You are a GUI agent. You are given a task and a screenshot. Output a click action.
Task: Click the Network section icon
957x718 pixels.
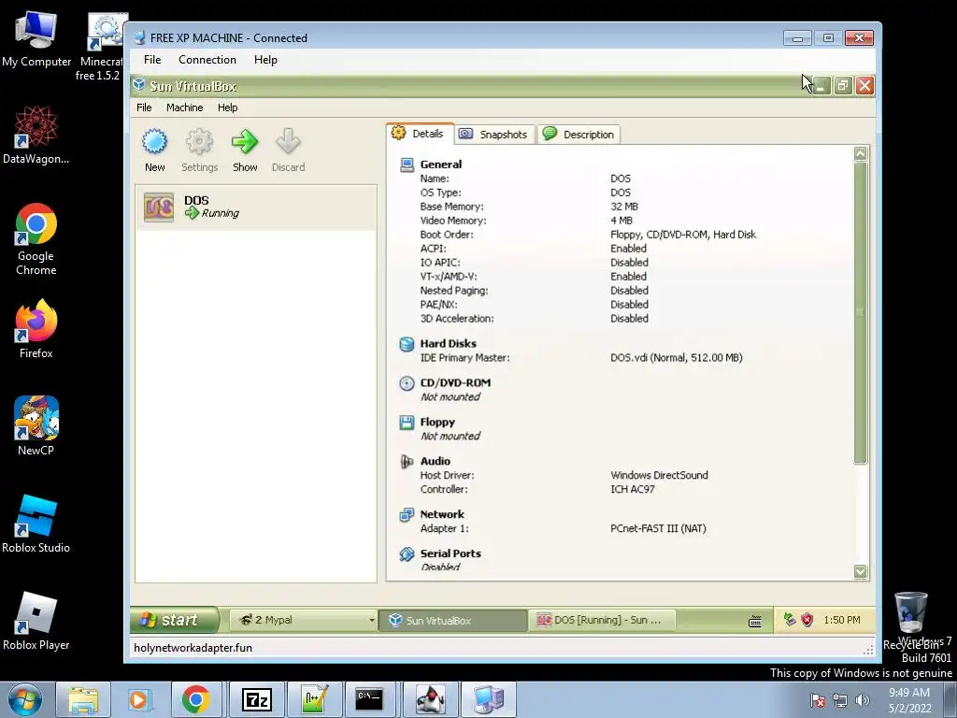click(x=407, y=515)
